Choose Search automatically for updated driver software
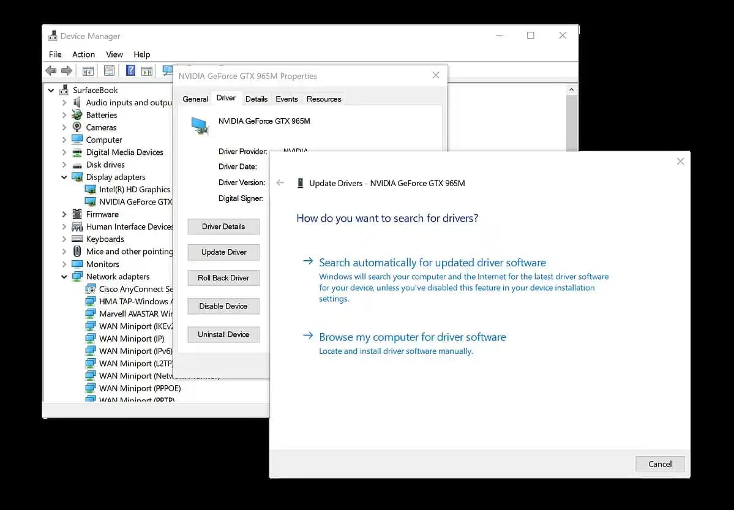The image size is (734, 510). click(432, 263)
